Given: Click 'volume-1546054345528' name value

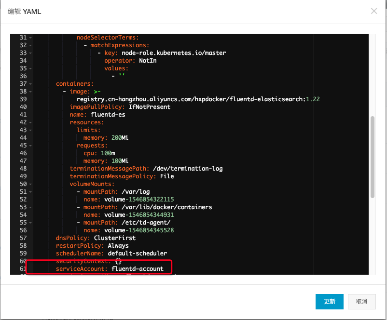Looking at the screenshot, I should (x=139, y=230).
